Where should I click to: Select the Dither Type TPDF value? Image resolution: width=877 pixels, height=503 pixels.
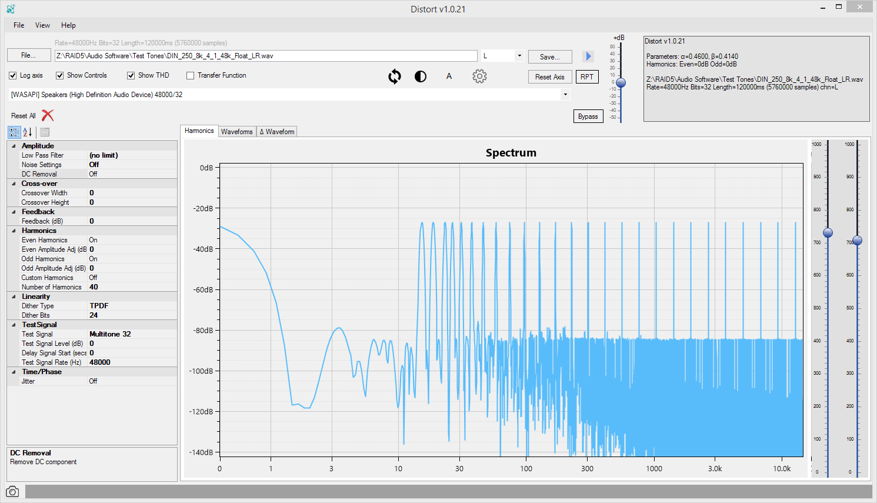(x=132, y=306)
